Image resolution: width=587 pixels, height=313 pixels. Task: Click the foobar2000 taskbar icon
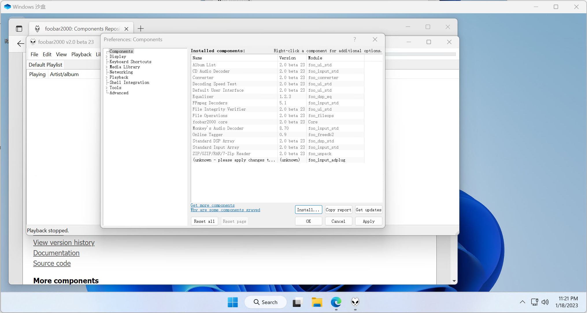tap(355, 302)
